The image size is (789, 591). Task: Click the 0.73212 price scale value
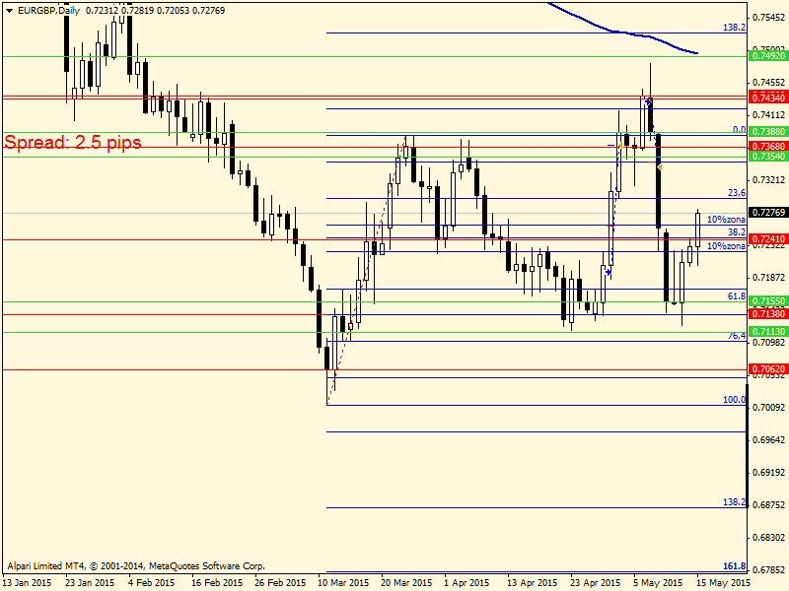(x=768, y=180)
